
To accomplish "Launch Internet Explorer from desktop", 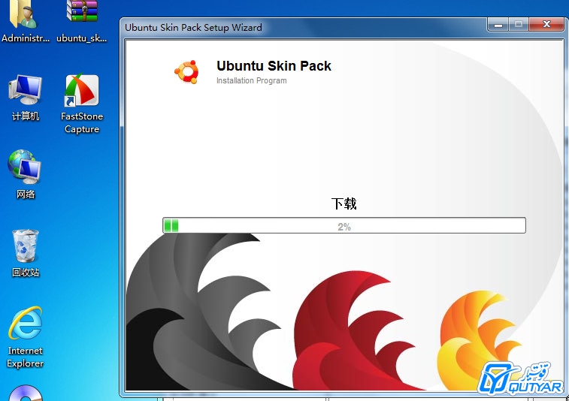I will click(x=25, y=337).
